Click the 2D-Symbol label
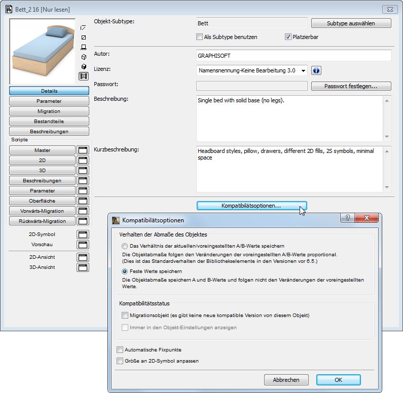This screenshot has height=393, width=403. pos(42,234)
